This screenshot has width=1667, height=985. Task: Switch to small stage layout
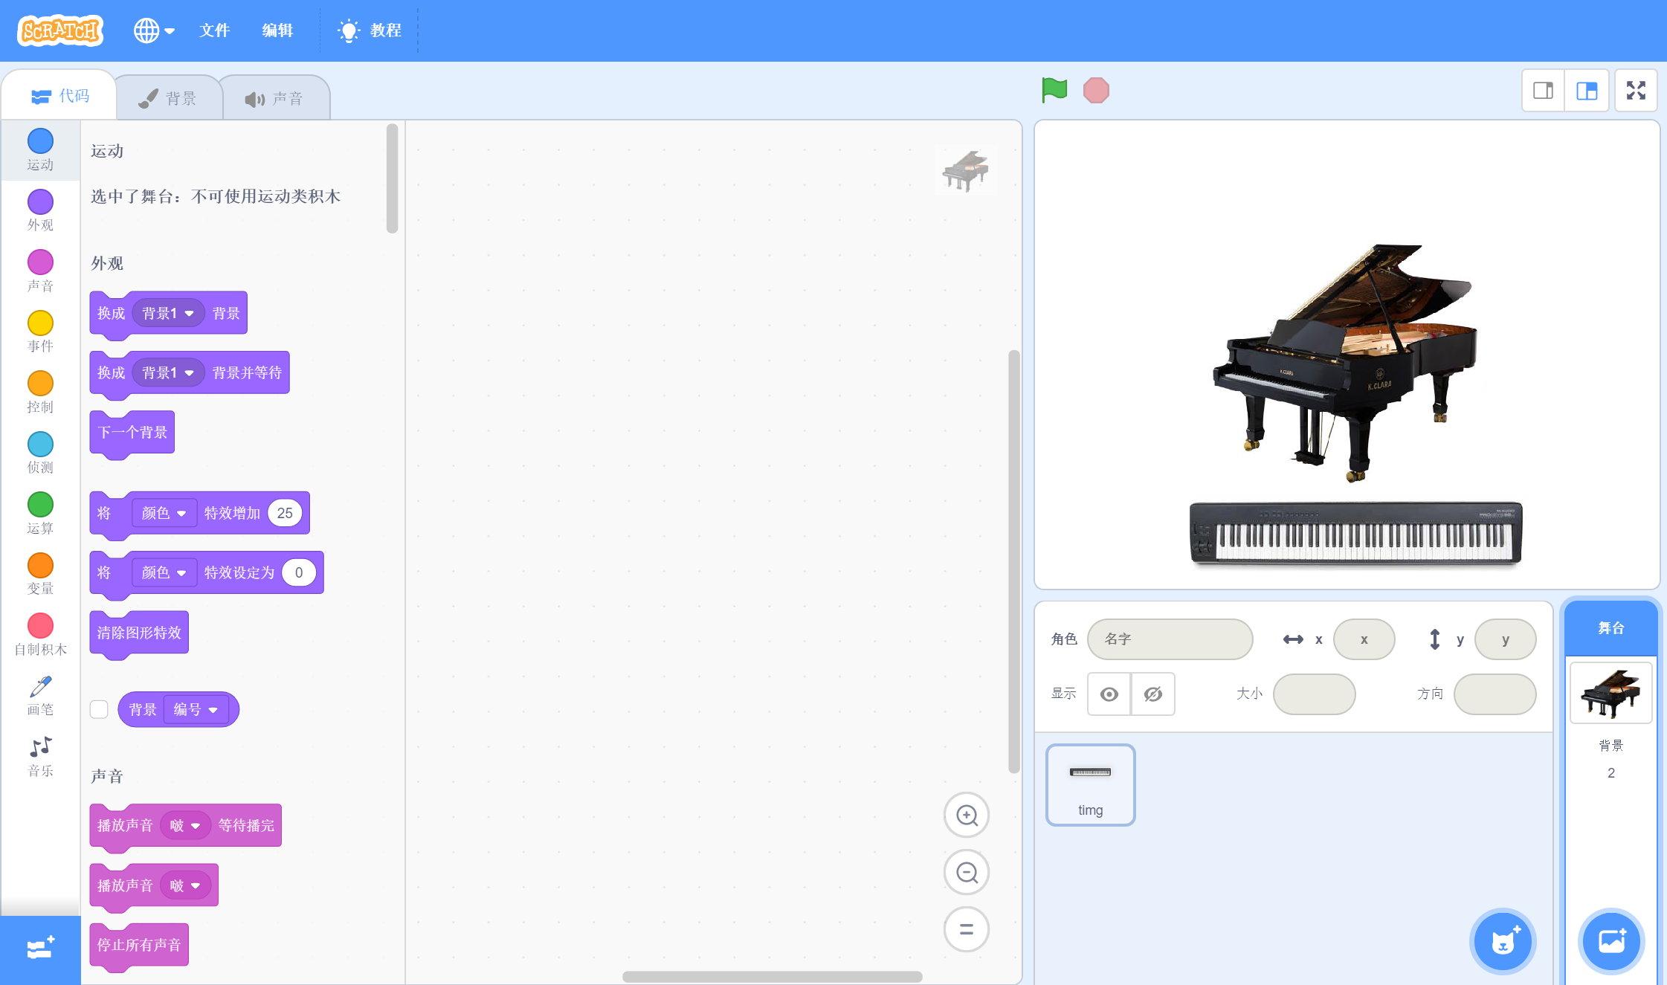pos(1543,91)
